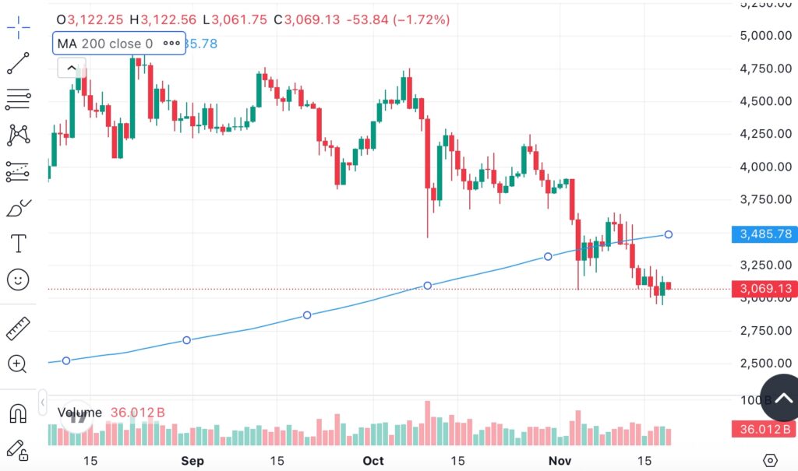Collapse the drawing toolbar panel
The width and height of the screenshot is (798, 471).
pos(44,402)
